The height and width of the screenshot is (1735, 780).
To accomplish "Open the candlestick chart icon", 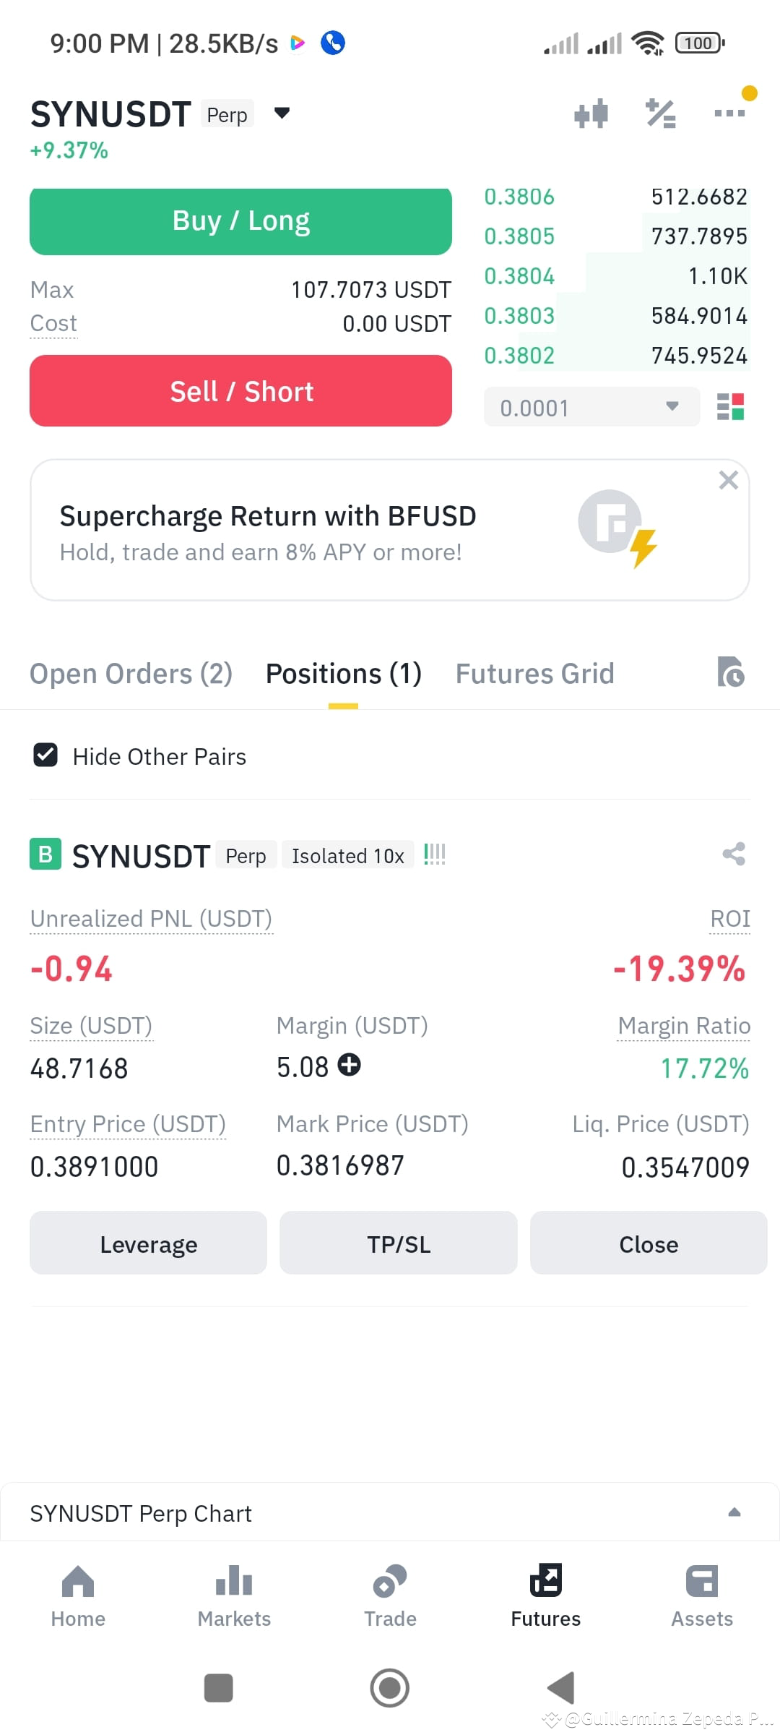I will [591, 113].
